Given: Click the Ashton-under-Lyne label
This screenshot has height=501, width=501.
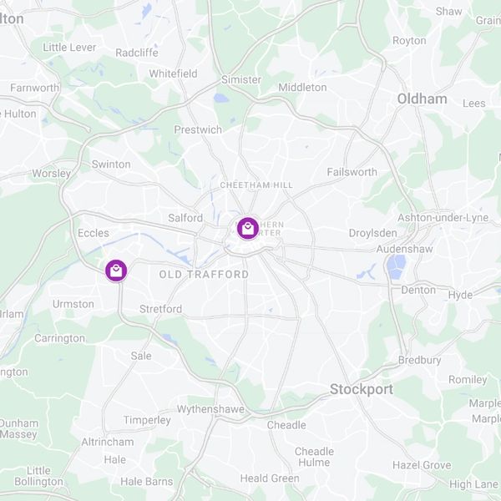Looking at the screenshot, I should click(443, 218).
